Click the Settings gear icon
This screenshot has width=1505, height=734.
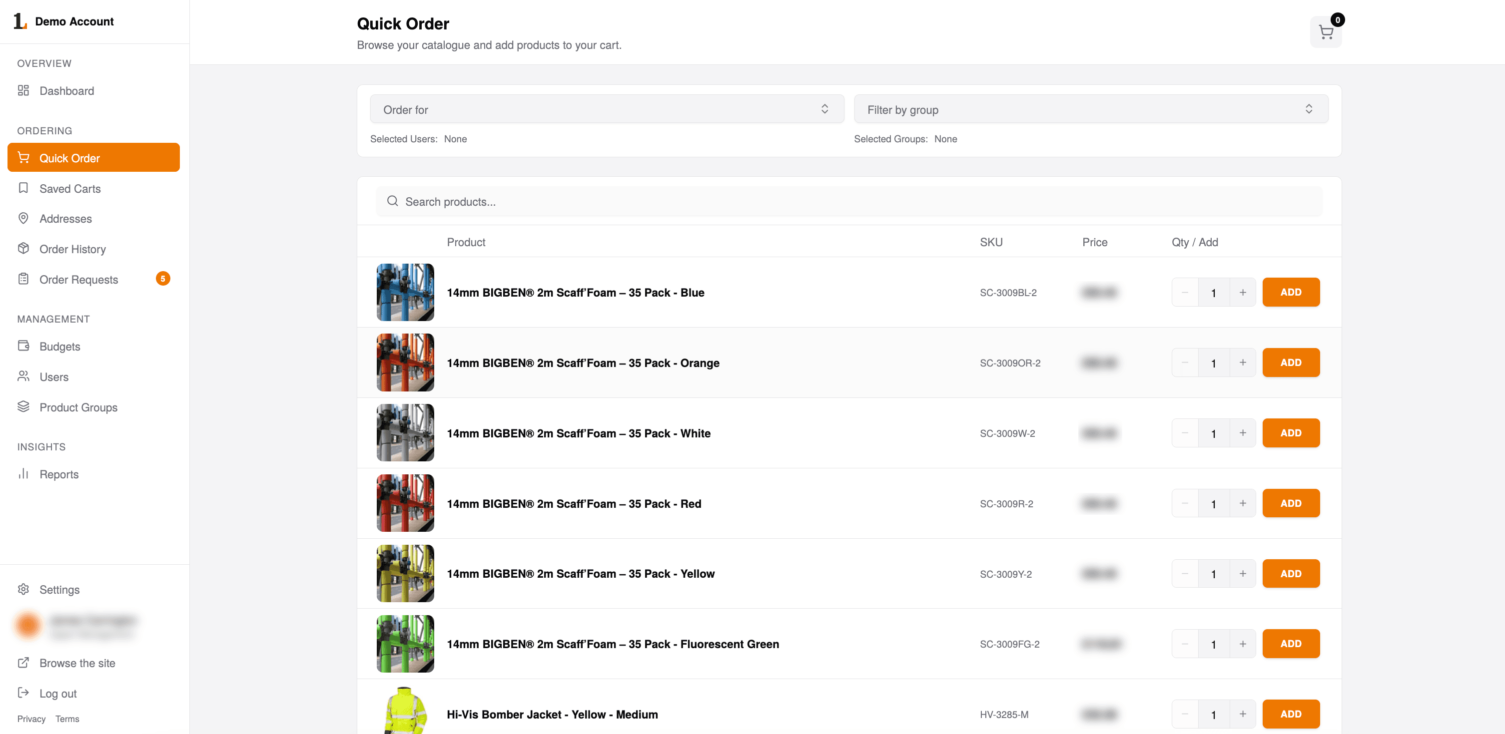pos(23,589)
